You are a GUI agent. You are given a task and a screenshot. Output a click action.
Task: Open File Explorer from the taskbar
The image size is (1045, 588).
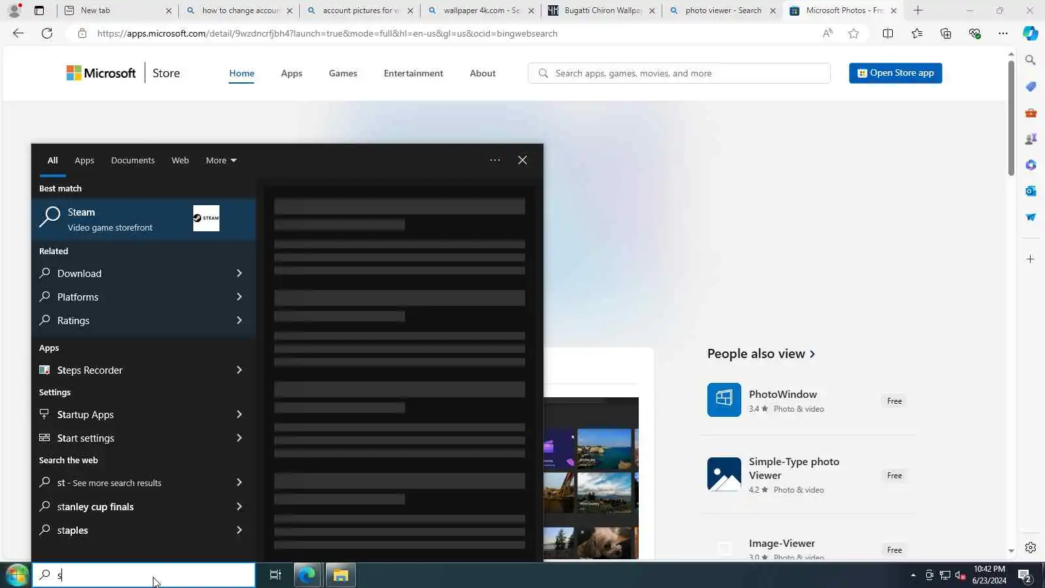pos(340,575)
